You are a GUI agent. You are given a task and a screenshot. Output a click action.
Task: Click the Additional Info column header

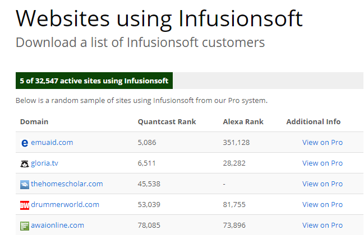pyautogui.click(x=314, y=121)
